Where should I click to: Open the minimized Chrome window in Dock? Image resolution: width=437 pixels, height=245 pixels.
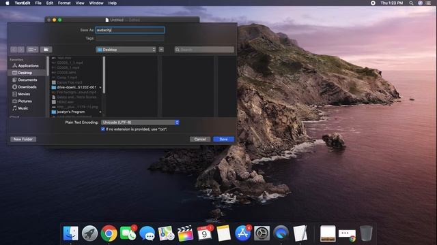347,235
